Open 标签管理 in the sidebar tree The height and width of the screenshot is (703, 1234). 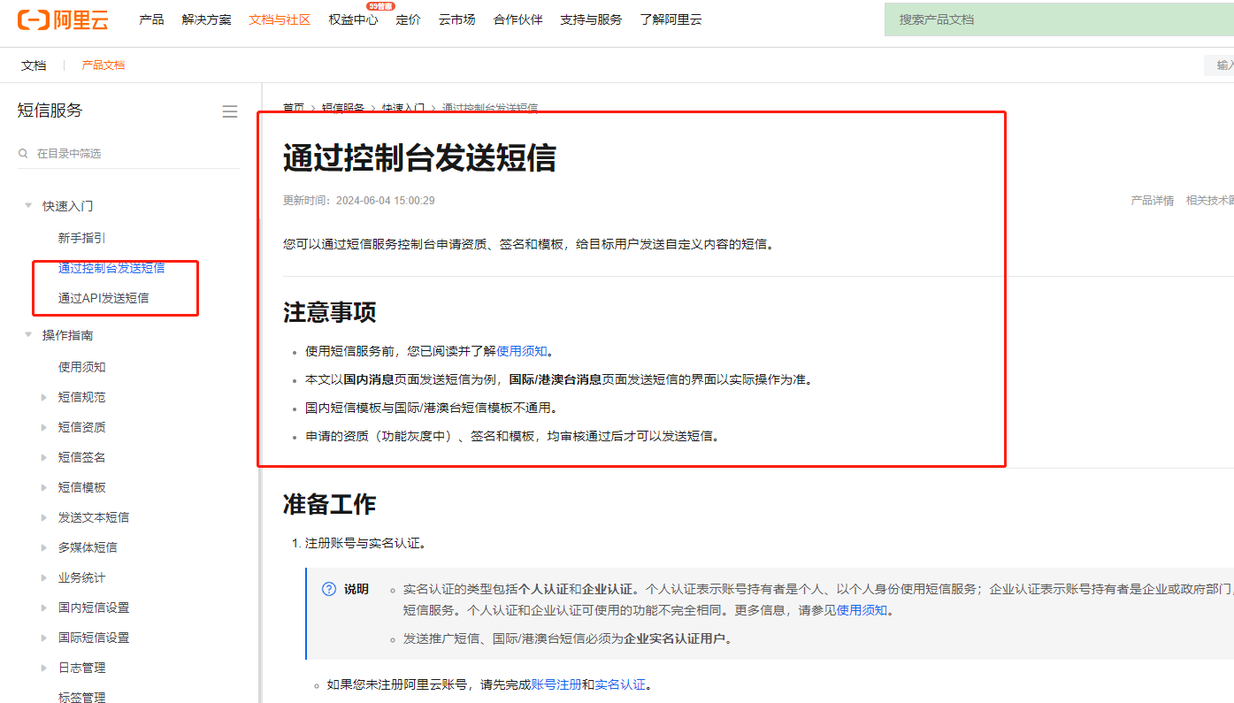point(82,697)
